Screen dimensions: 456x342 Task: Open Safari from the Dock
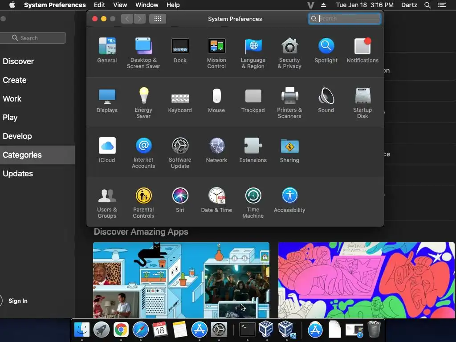(140, 330)
